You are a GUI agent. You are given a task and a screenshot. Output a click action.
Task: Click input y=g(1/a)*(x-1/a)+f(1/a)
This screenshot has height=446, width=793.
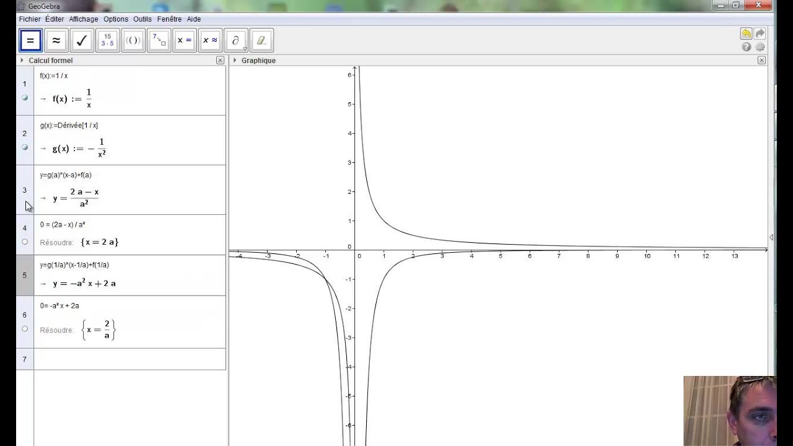coord(74,265)
